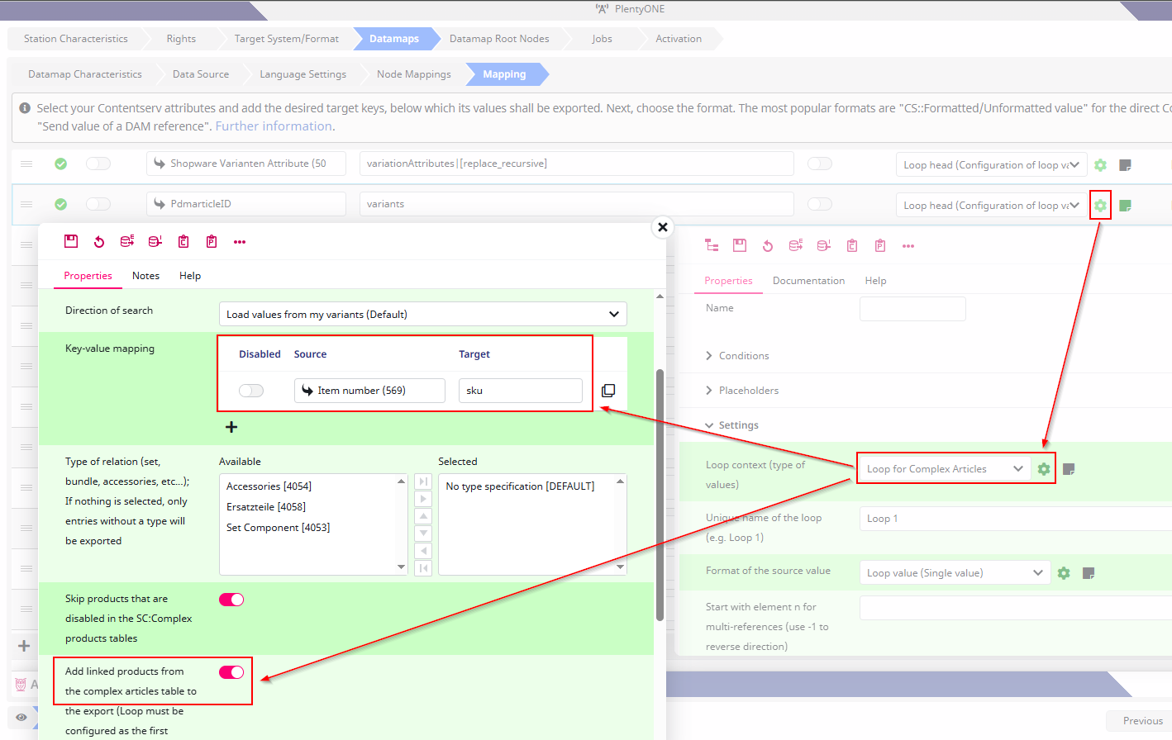
Task: Open the Documentation tab
Action: pos(808,280)
